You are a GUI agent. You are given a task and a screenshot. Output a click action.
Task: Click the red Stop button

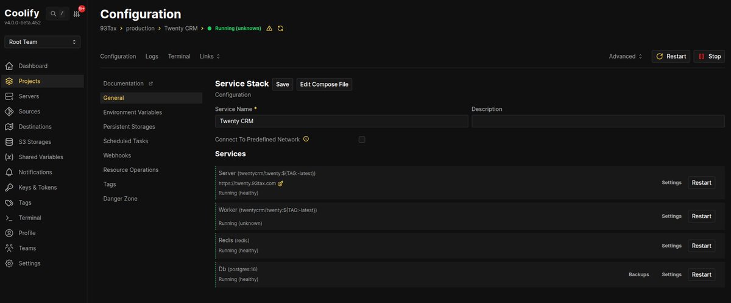709,56
